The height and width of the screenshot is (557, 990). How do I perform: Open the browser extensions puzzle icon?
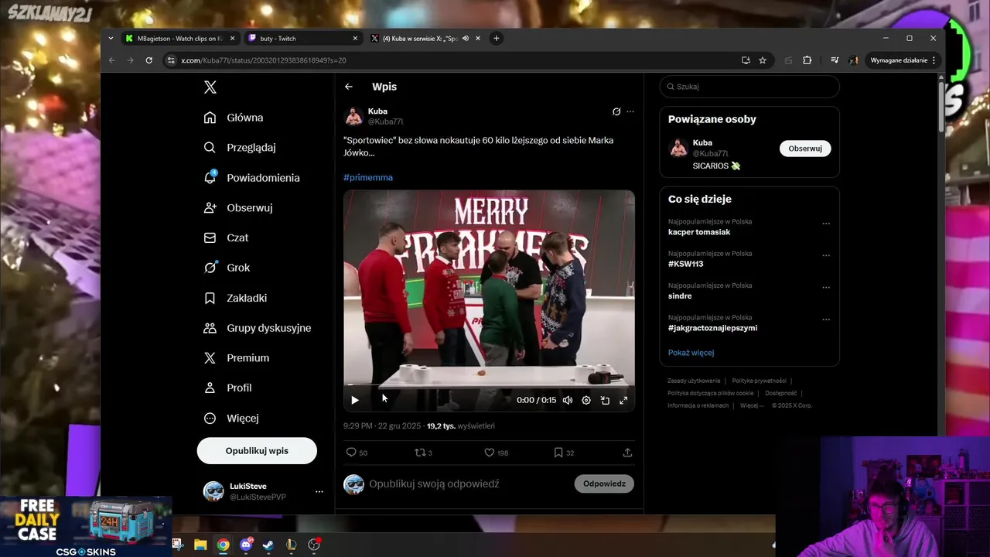point(807,60)
